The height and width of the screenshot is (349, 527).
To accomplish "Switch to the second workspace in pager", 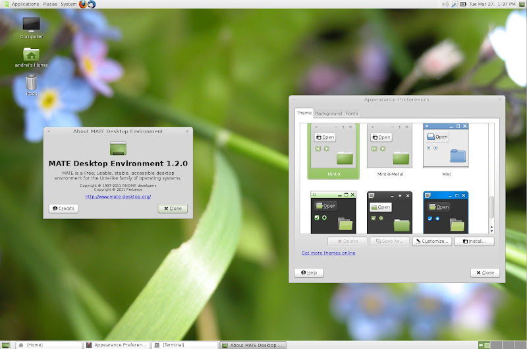I will pos(496,345).
